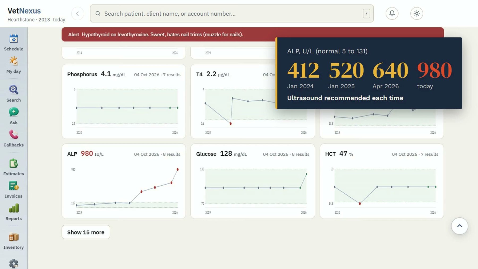Open the Callbacks phone icon
Viewport: 478px width, 269px height.
pyautogui.click(x=14, y=135)
